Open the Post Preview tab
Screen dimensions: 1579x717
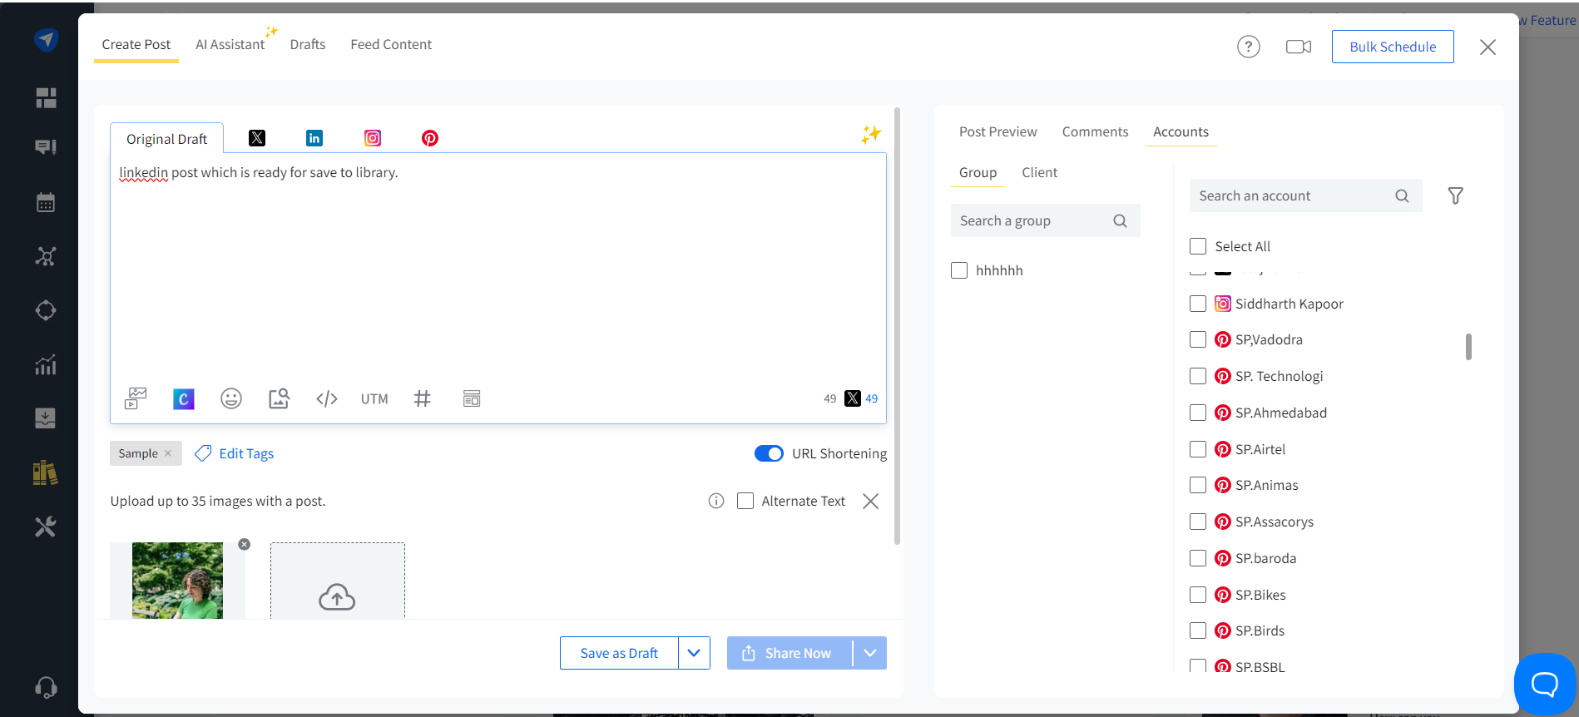pyautogui.click(x=997, y=131)
